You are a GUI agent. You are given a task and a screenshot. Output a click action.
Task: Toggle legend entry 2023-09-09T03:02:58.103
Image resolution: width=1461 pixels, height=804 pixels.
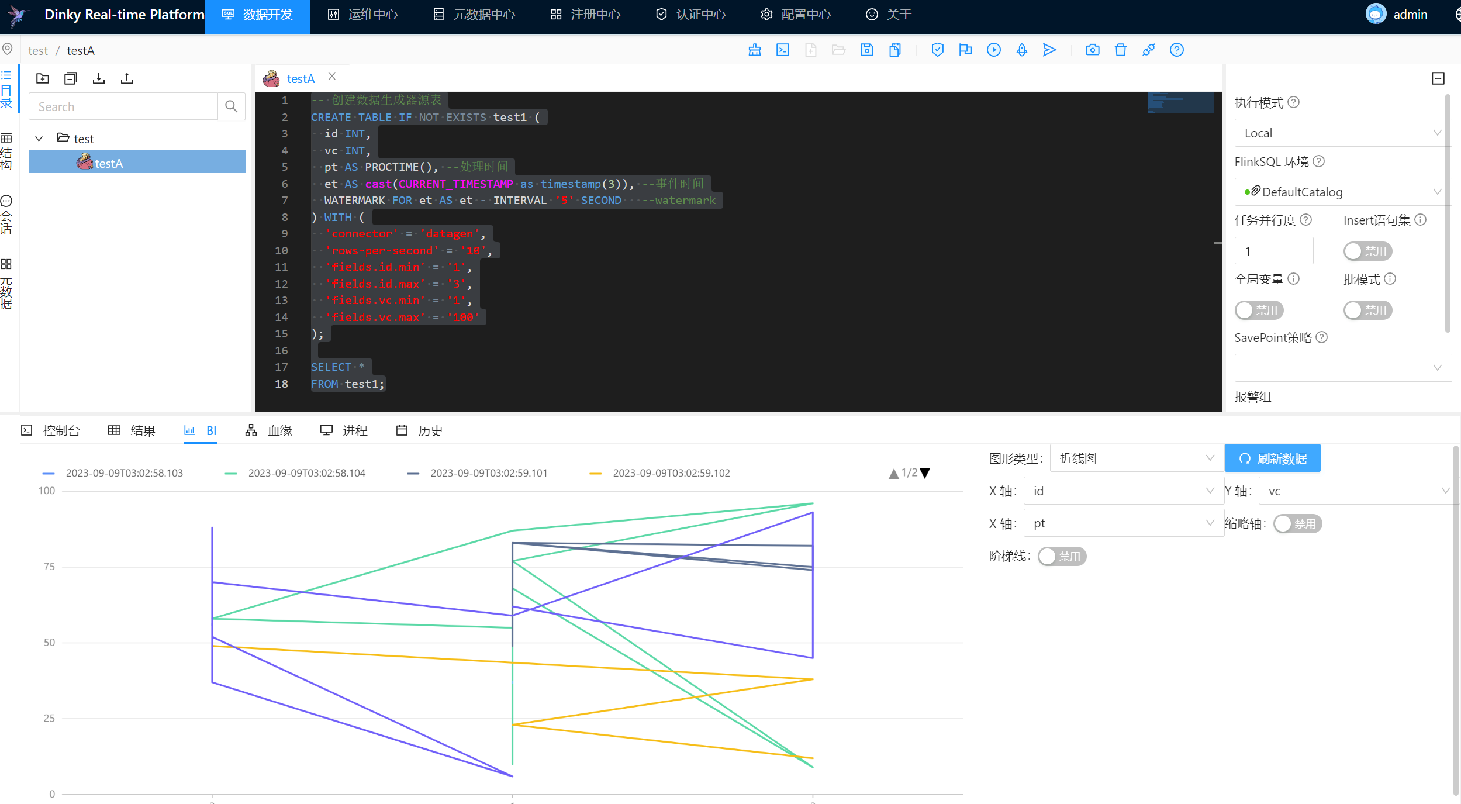coord(113,474)
